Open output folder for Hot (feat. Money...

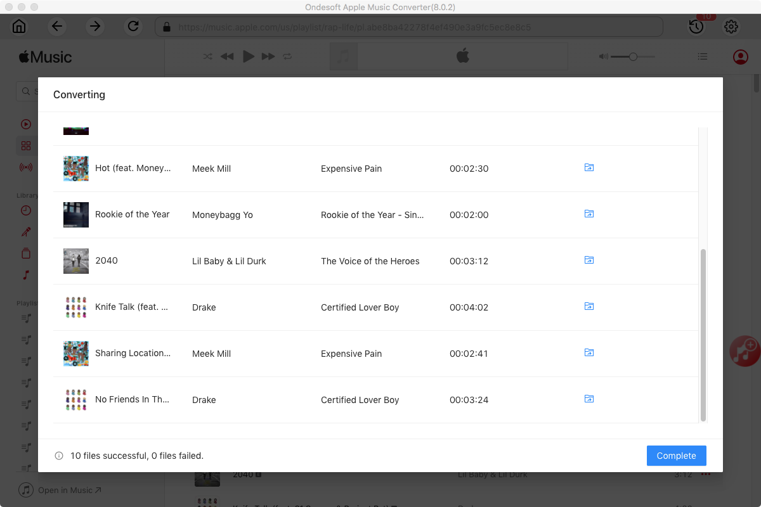(x=589, y=168)
